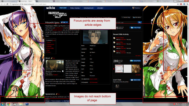Viewport: 189px width, 106px height.
Task: Open the Wikia logo home link
Action: 50,8
